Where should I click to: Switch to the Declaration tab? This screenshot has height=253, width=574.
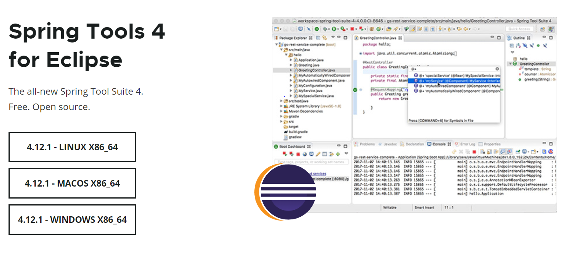(412, 144)
